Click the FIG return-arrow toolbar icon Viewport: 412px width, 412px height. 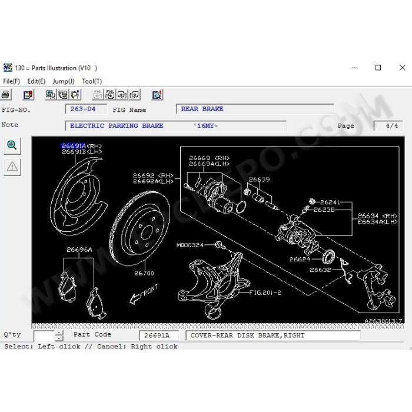click(x=63, y=95)
